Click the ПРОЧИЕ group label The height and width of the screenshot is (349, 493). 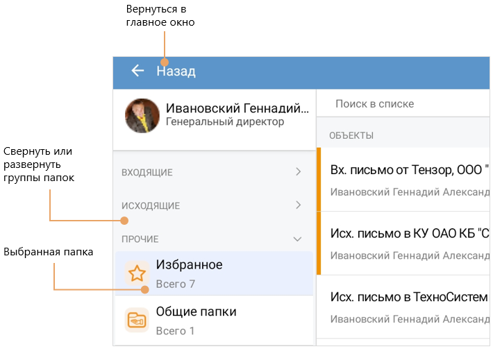pyautogui.click(x=140, y=239)
